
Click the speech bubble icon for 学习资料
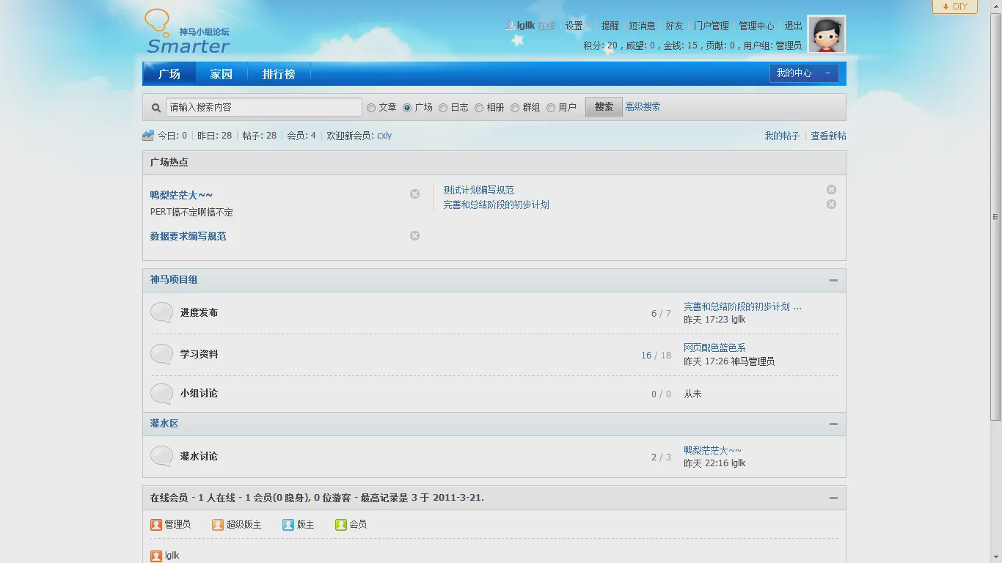pyautogui.click(x=161, y=354)
